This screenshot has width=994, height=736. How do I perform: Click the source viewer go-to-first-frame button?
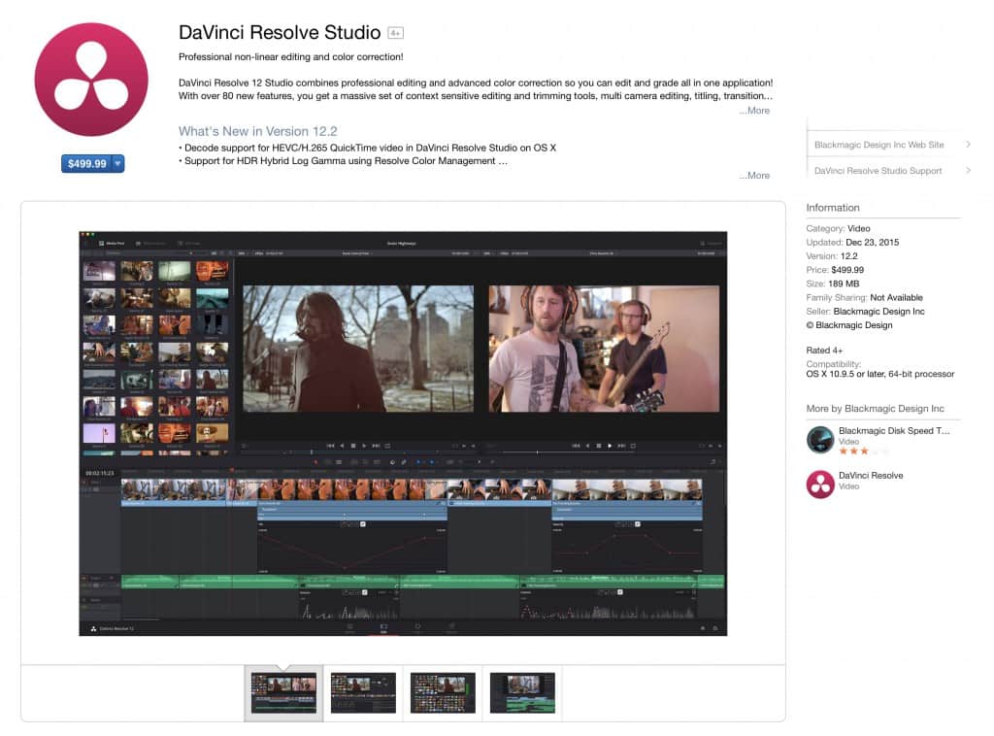pyautogui.click(x=330, y=446)
